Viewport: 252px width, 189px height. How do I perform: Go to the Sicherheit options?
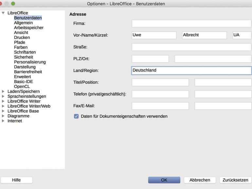click(x=23, y=57)
